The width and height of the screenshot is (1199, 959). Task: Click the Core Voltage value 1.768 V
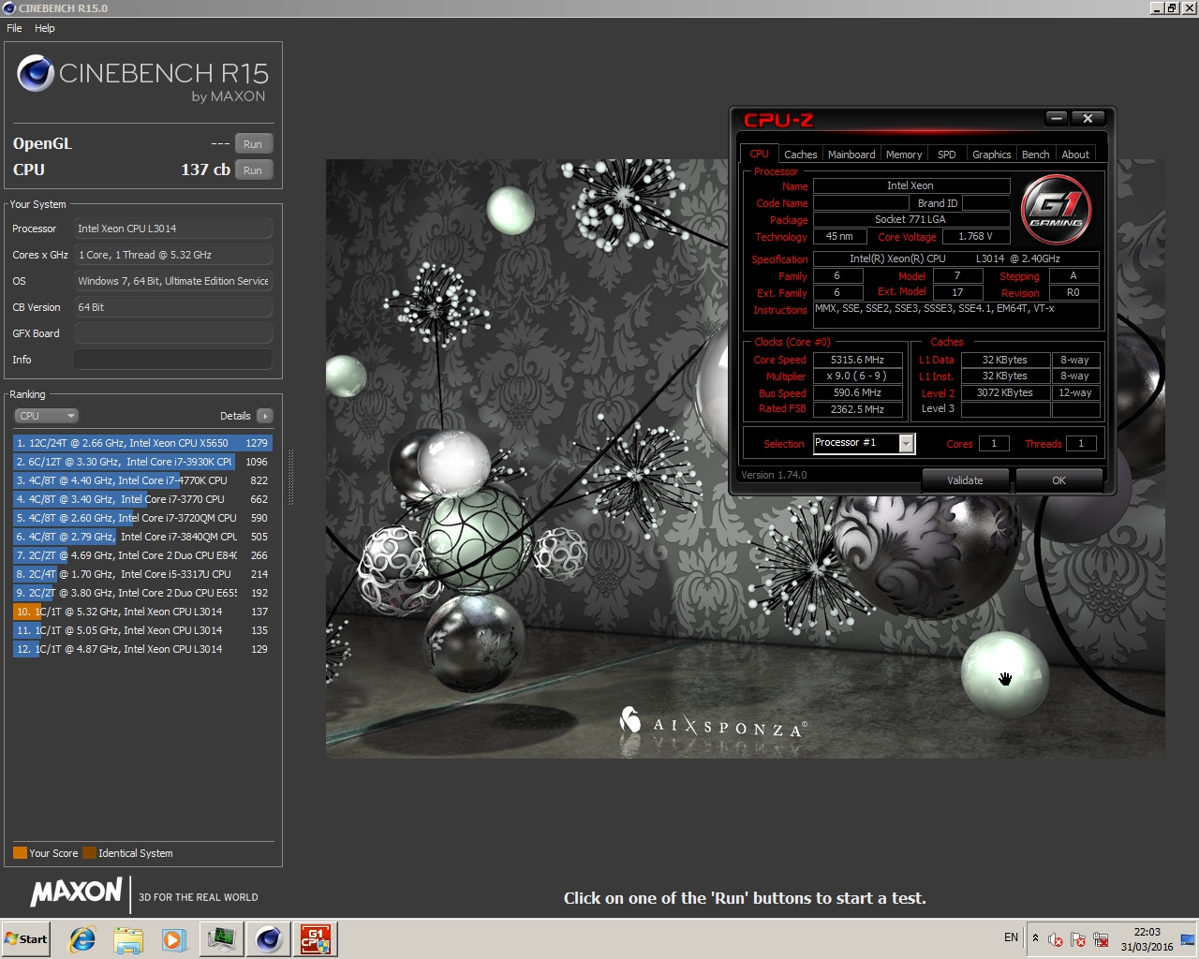tap(975, 237)
